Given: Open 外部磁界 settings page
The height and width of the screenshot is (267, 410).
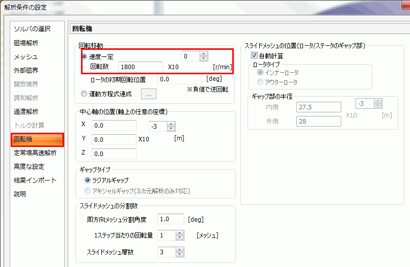Looking at the screenshot, I should tap(25, 70).
